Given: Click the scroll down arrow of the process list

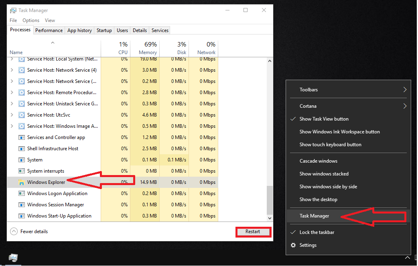Looking at the screenshot, I should point(270,218).
